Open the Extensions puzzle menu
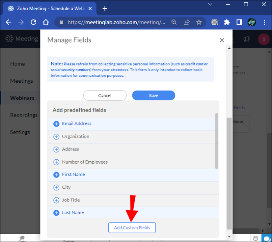The image size is (272, 242). click(x=227, y=22)
